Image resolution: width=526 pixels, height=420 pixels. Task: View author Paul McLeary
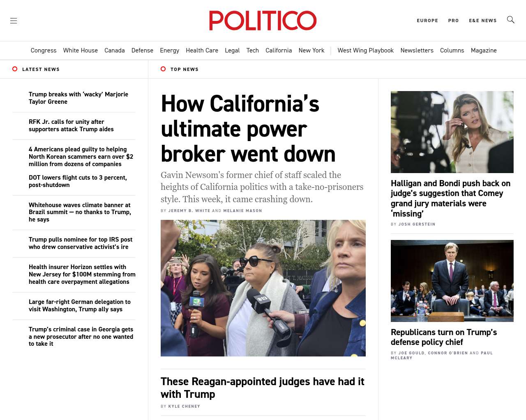(442, 356)
